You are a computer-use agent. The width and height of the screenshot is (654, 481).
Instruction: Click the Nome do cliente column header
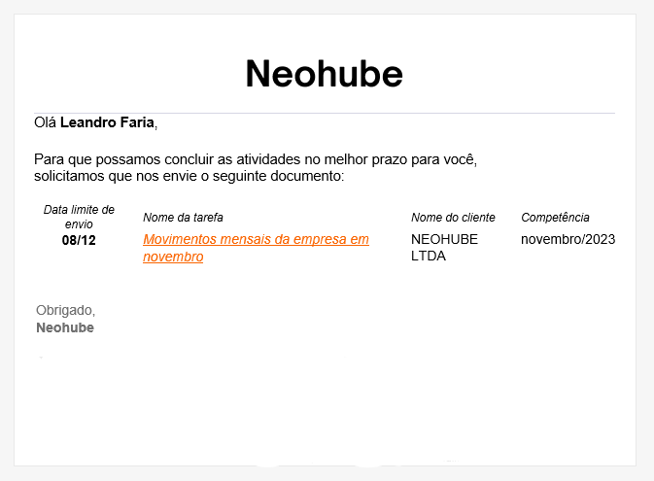(x=453, y=218)
